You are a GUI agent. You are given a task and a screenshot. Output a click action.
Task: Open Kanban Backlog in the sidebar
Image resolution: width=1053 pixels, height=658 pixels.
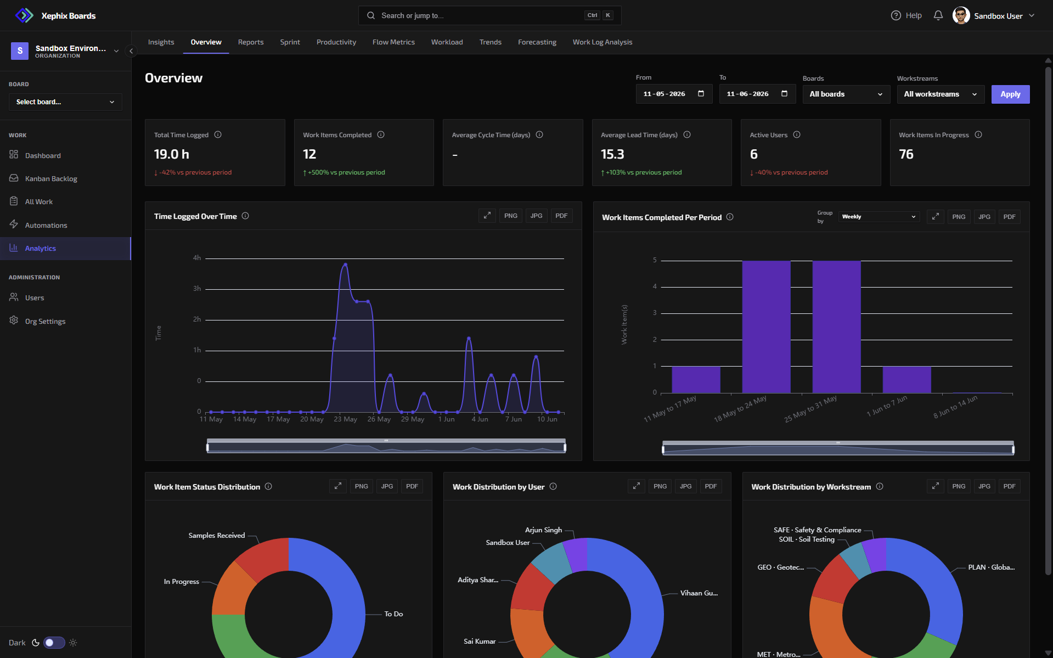(x=65, y=178)
